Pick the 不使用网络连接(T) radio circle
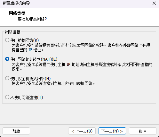159x137 pixels. click(7, 97)
